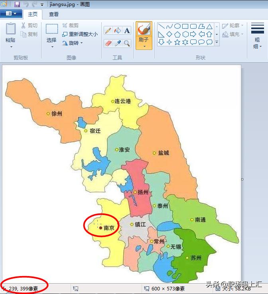Open the Outline (轮廓) dropdown
268x294 pixels.
coord(233,26)
